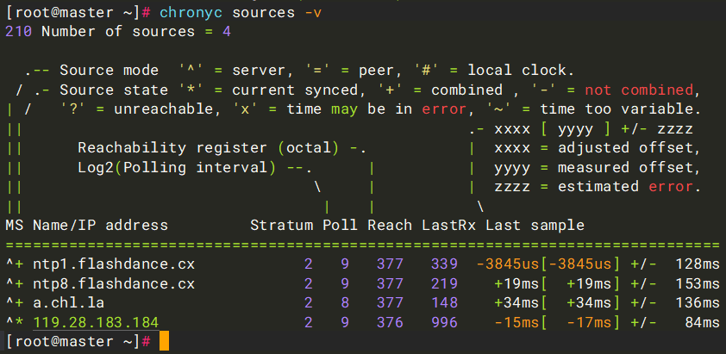Click 'Reachability register (octal)' legend text
The image size is (726, 354).
coord(209,148)
